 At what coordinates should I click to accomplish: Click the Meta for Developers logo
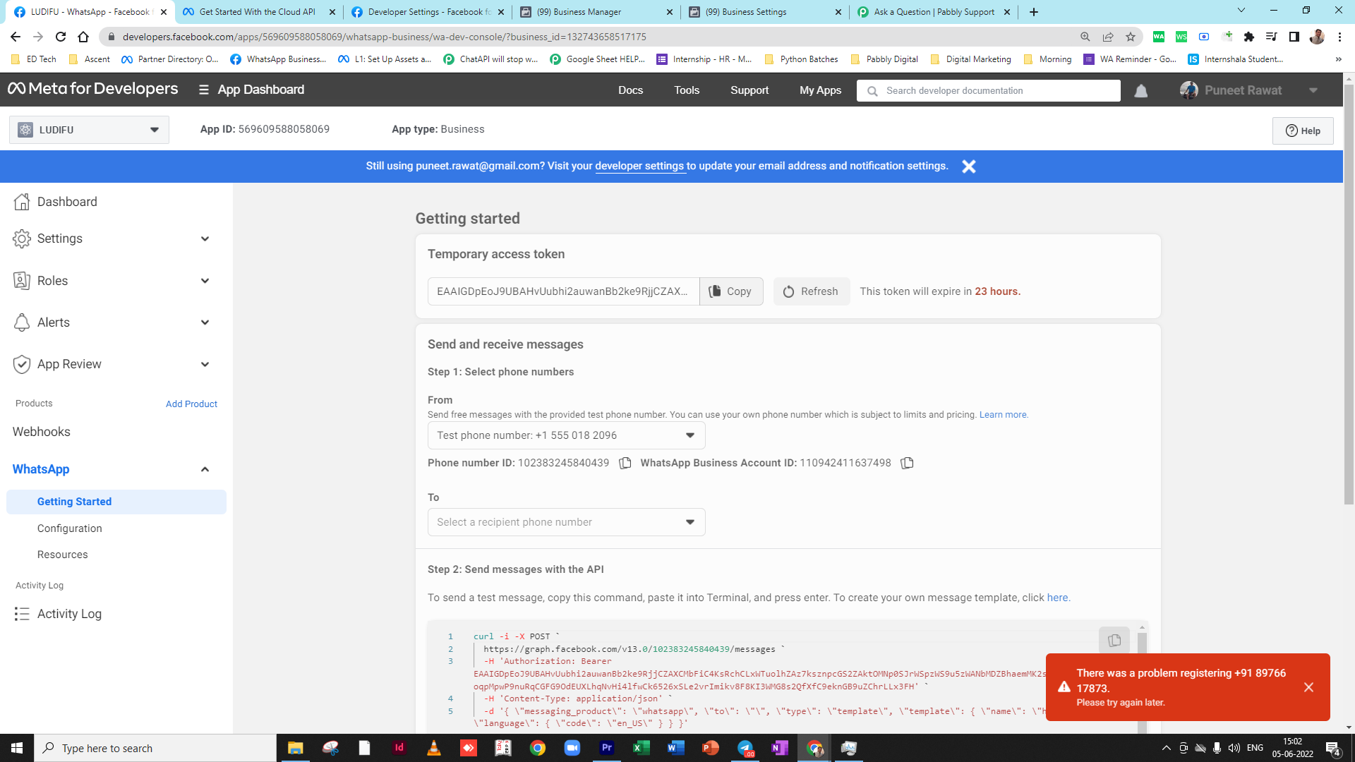pyautogui.click(x=92, y=89)
